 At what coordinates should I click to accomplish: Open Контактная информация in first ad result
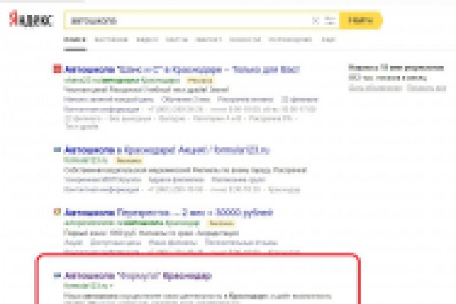click(x=101, y=110)
